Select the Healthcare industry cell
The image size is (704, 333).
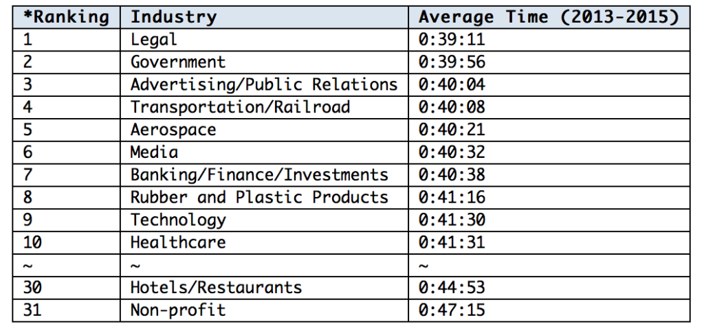(178, 242)
